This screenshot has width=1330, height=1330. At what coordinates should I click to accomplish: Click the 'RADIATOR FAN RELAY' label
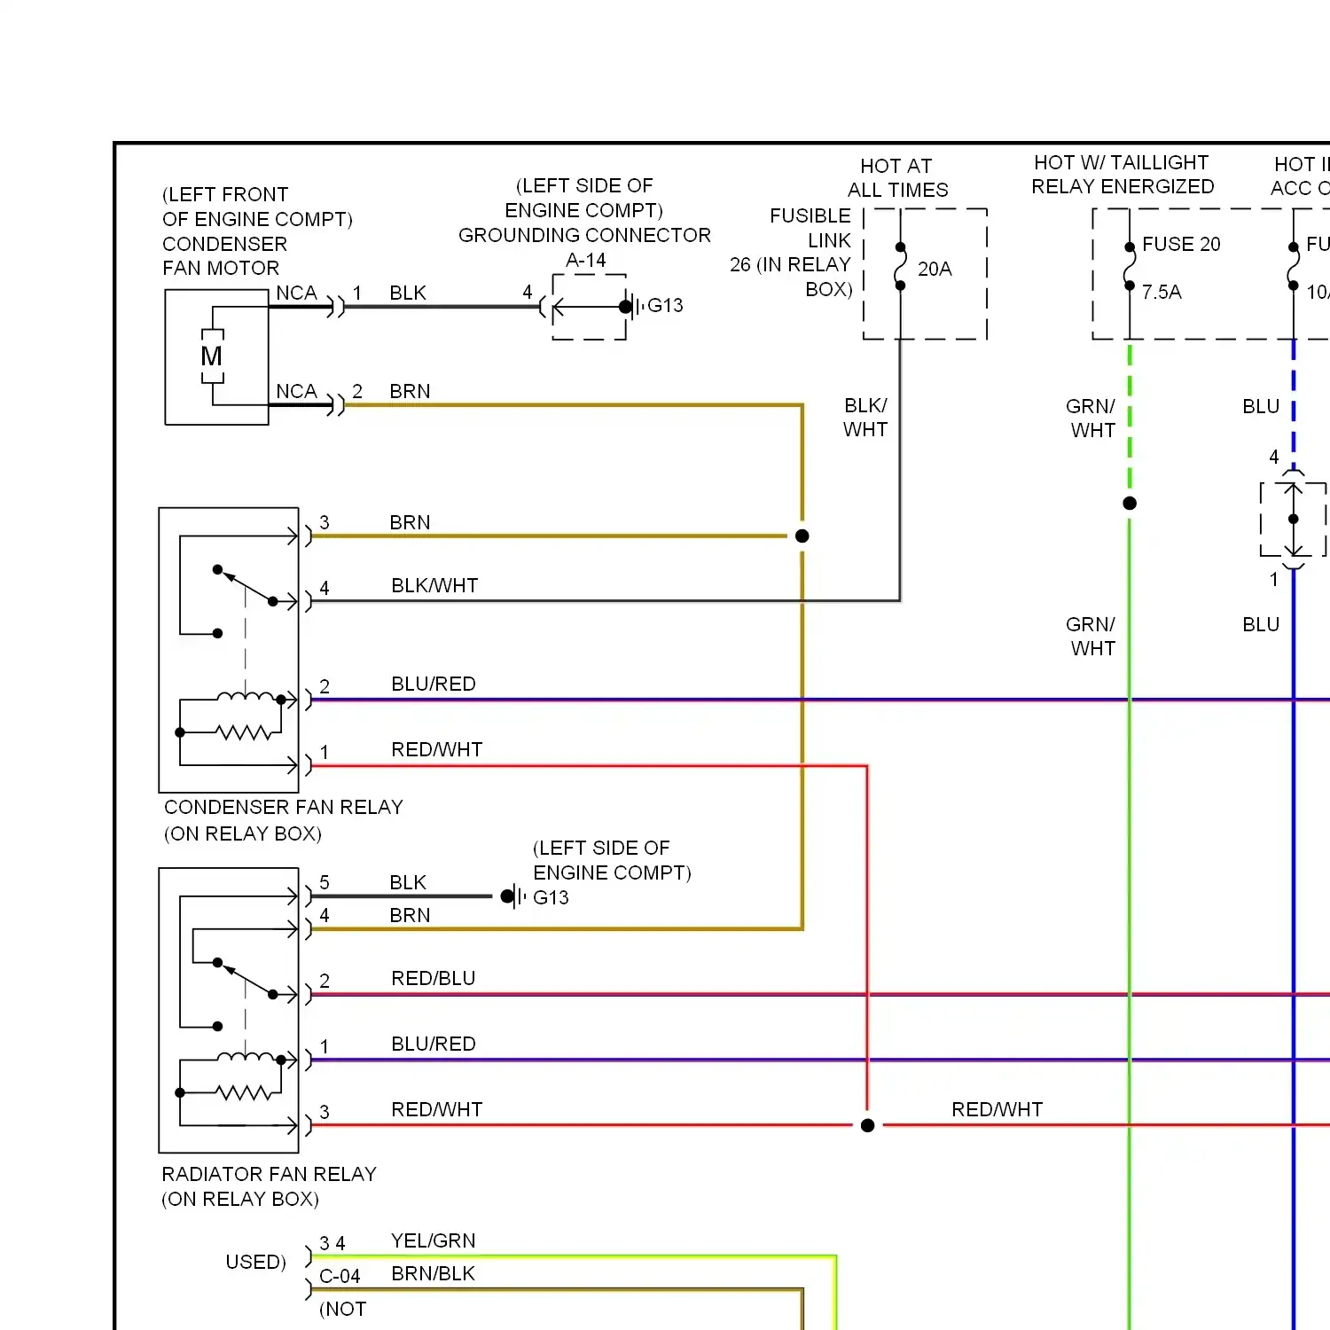[270, 1174]
